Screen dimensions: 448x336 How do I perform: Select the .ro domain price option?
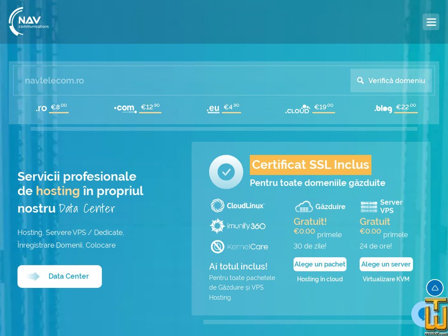click(52, 108)
